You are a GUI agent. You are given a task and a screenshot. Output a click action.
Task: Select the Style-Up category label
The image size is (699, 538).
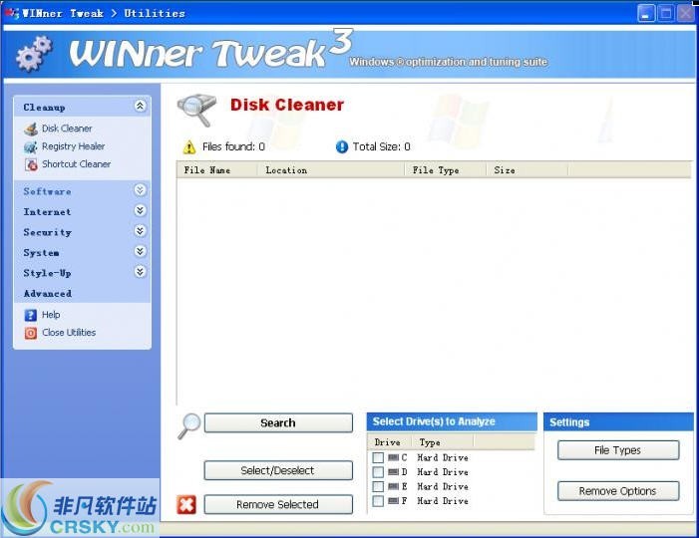coord(47,273)
